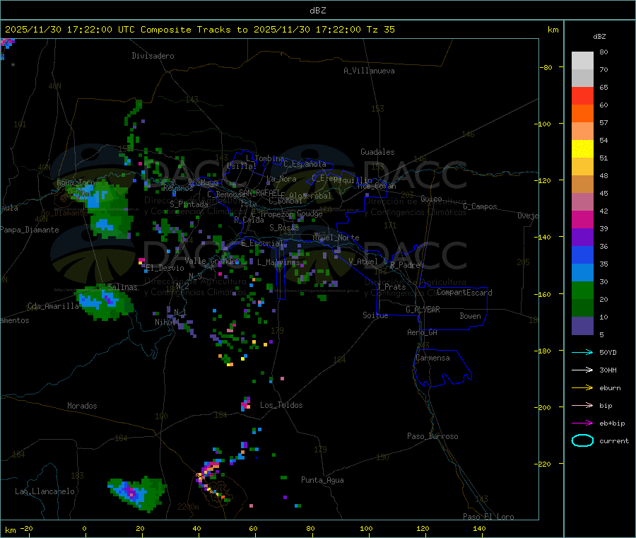Click the dBZ title at top
This screenshot has width=636, height=538.
[317, 11]
